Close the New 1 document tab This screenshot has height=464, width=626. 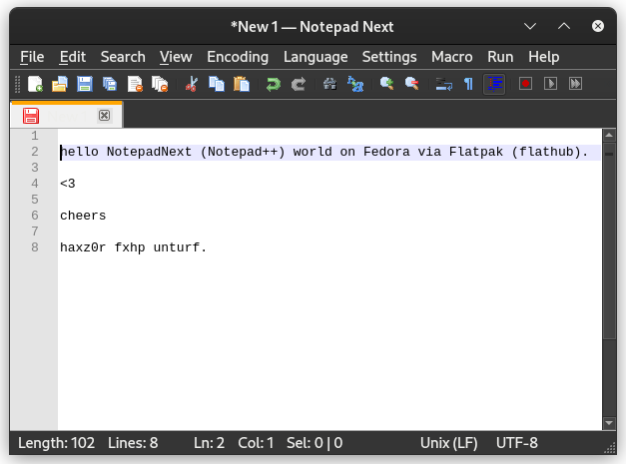pos(104,116)
